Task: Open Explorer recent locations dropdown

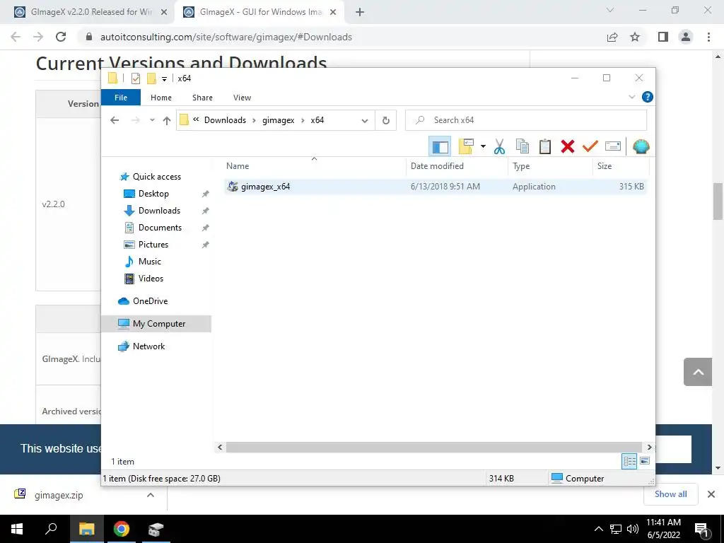Action: point(152,120)
